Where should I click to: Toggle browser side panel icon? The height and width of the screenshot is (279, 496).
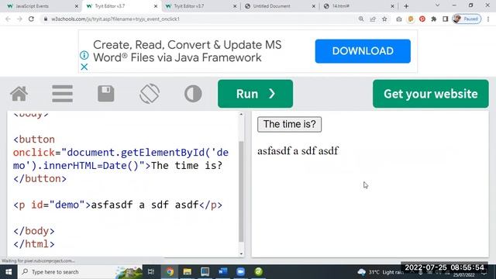(446, 19)
